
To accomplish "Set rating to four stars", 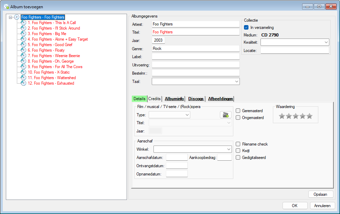I will click(303, 116).
